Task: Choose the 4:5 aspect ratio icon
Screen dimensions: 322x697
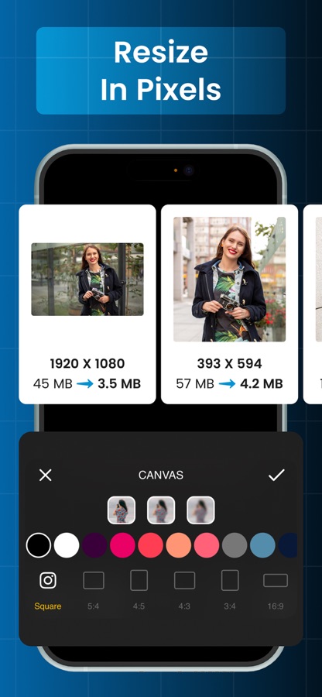Action: point(139,581)
